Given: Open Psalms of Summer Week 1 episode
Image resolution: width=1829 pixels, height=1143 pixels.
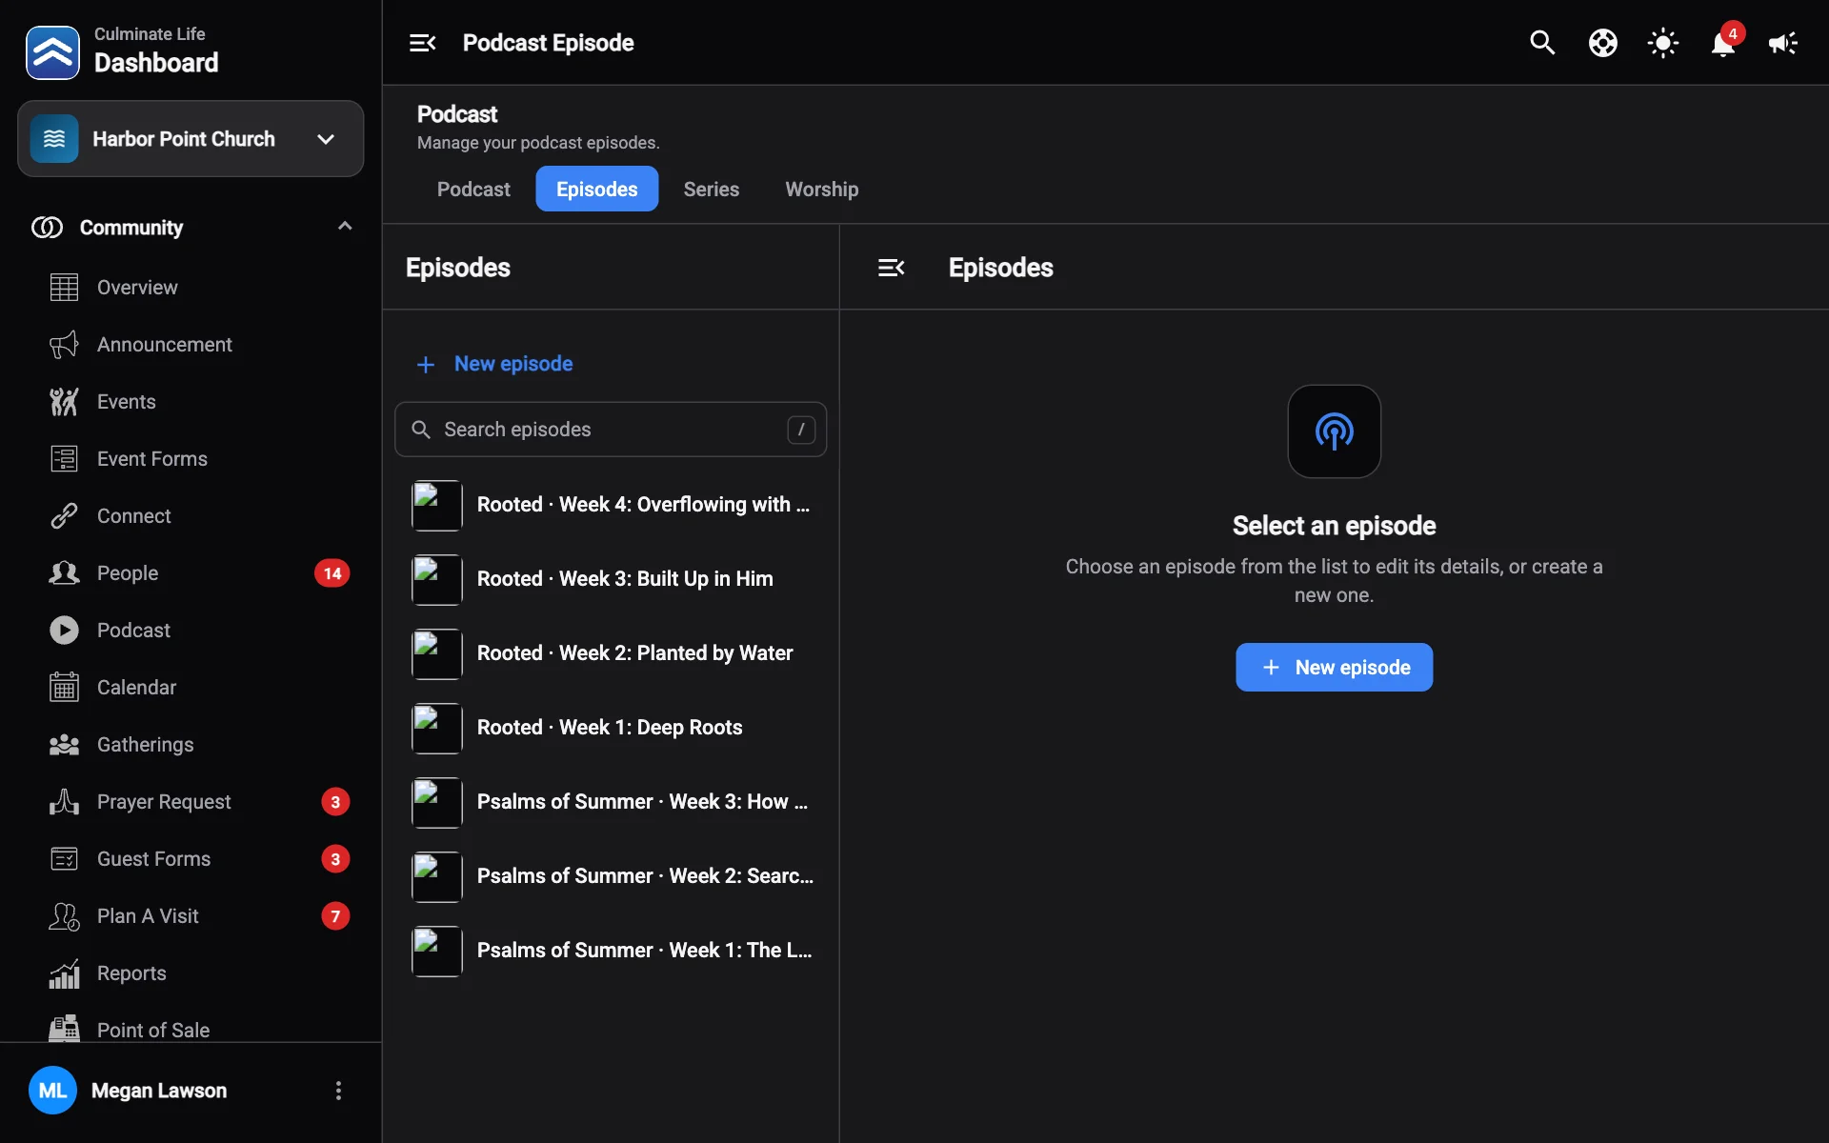Looking at the screenshot, I should [611, 951].
